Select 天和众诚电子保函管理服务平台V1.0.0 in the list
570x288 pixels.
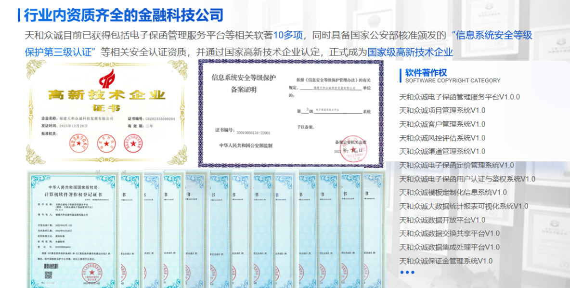[x=459, y=97]
